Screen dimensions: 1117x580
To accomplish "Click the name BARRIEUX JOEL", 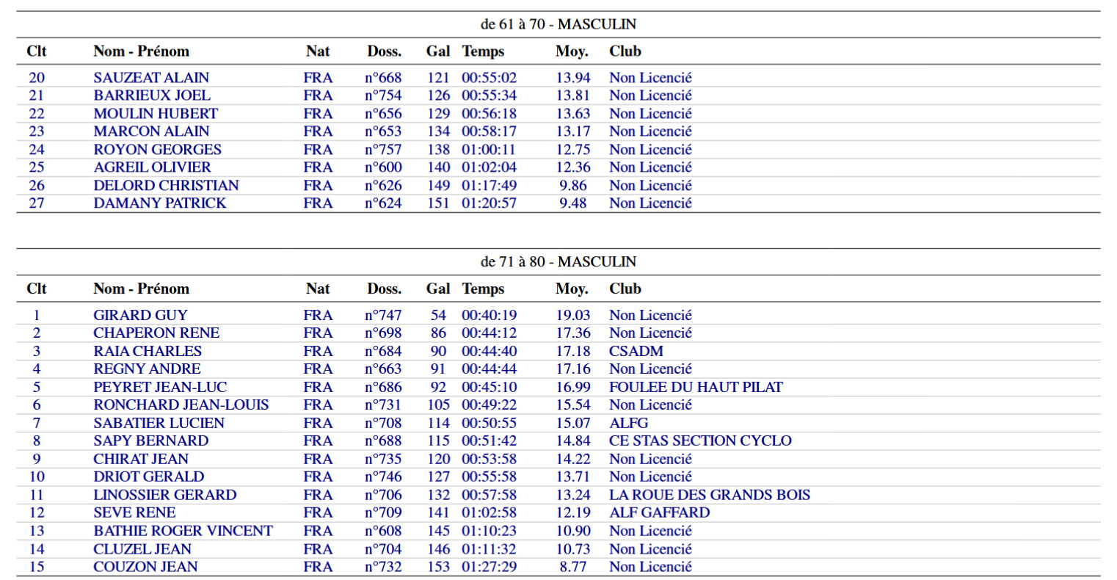I will coord(152,95).
